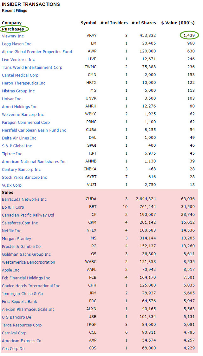Click the circled Purchases section label

pyautogui.click(x=13, y=29)
